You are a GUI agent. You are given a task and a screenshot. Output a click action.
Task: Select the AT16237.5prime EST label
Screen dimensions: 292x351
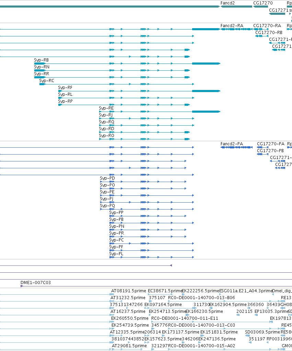tap(128, 312)
